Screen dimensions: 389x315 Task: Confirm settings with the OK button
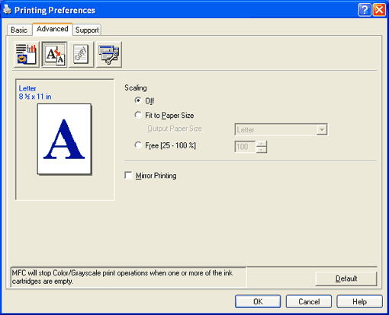pyautogui.click(x=258, y=301)
